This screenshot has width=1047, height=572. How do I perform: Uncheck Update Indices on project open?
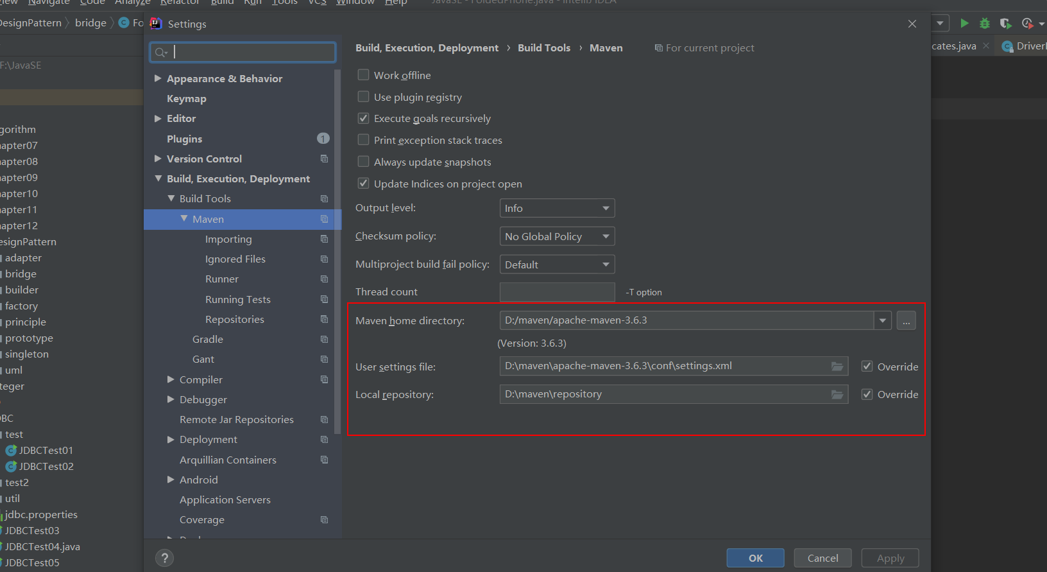click(x=363, y=184)
